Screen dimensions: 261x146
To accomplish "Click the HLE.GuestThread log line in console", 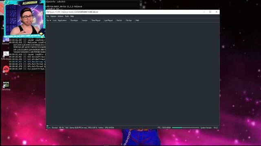I will tap(27, 69).
